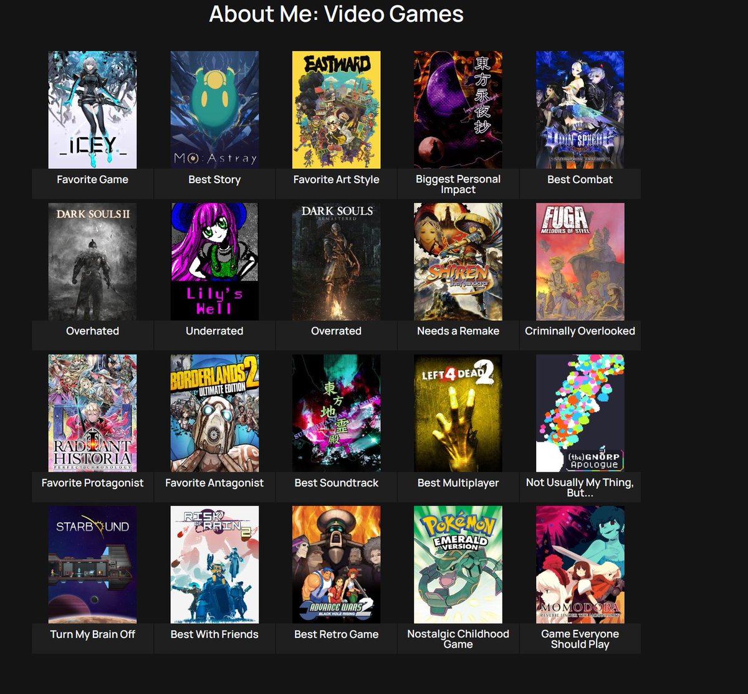Open the Fuga Melodies of Steel cover
The width and height of the screenshot is (748, 694).
pos(580,262)
